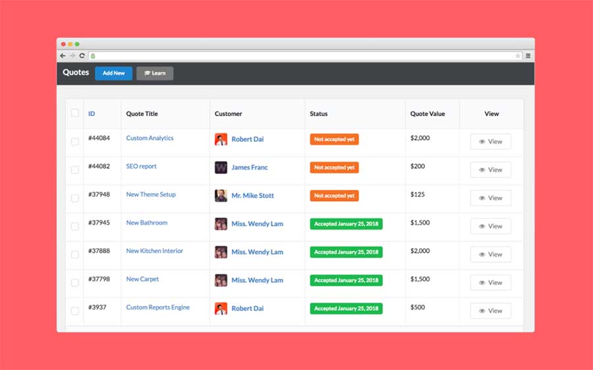This screenshot has height=370, width=593.
Task: Open the New Kitchen Interior quote
Action: (155, 251)
